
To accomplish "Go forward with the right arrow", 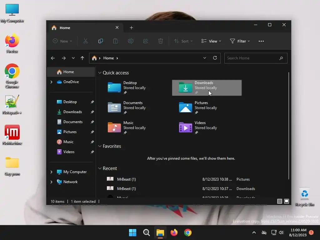I will pos(64,58).
